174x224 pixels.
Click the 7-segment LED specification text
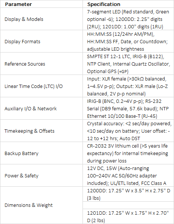(128, 19)
